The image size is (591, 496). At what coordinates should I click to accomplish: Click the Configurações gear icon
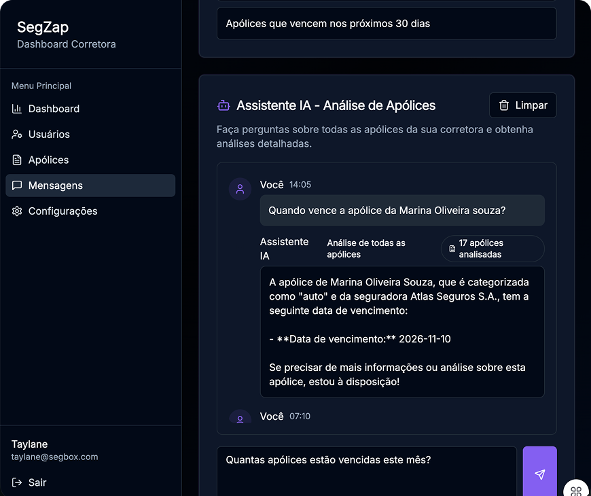pos(17,211)
